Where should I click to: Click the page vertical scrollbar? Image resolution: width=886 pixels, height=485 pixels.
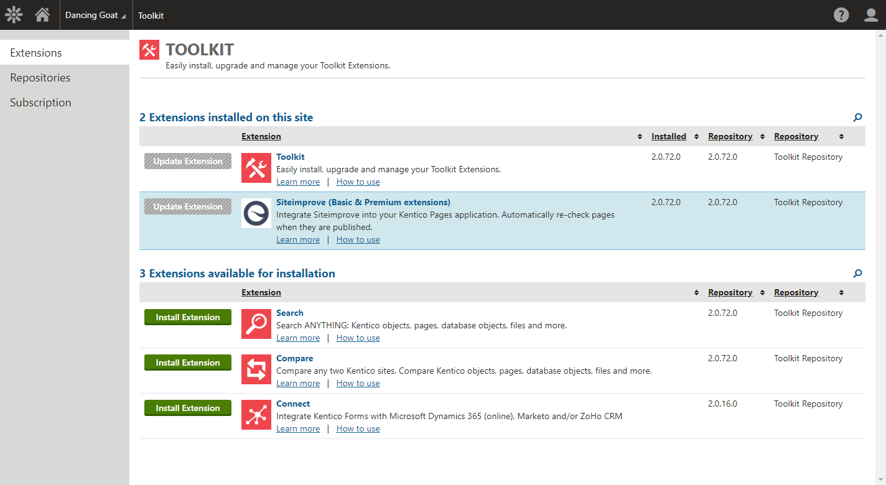click(x=880, y=257)
